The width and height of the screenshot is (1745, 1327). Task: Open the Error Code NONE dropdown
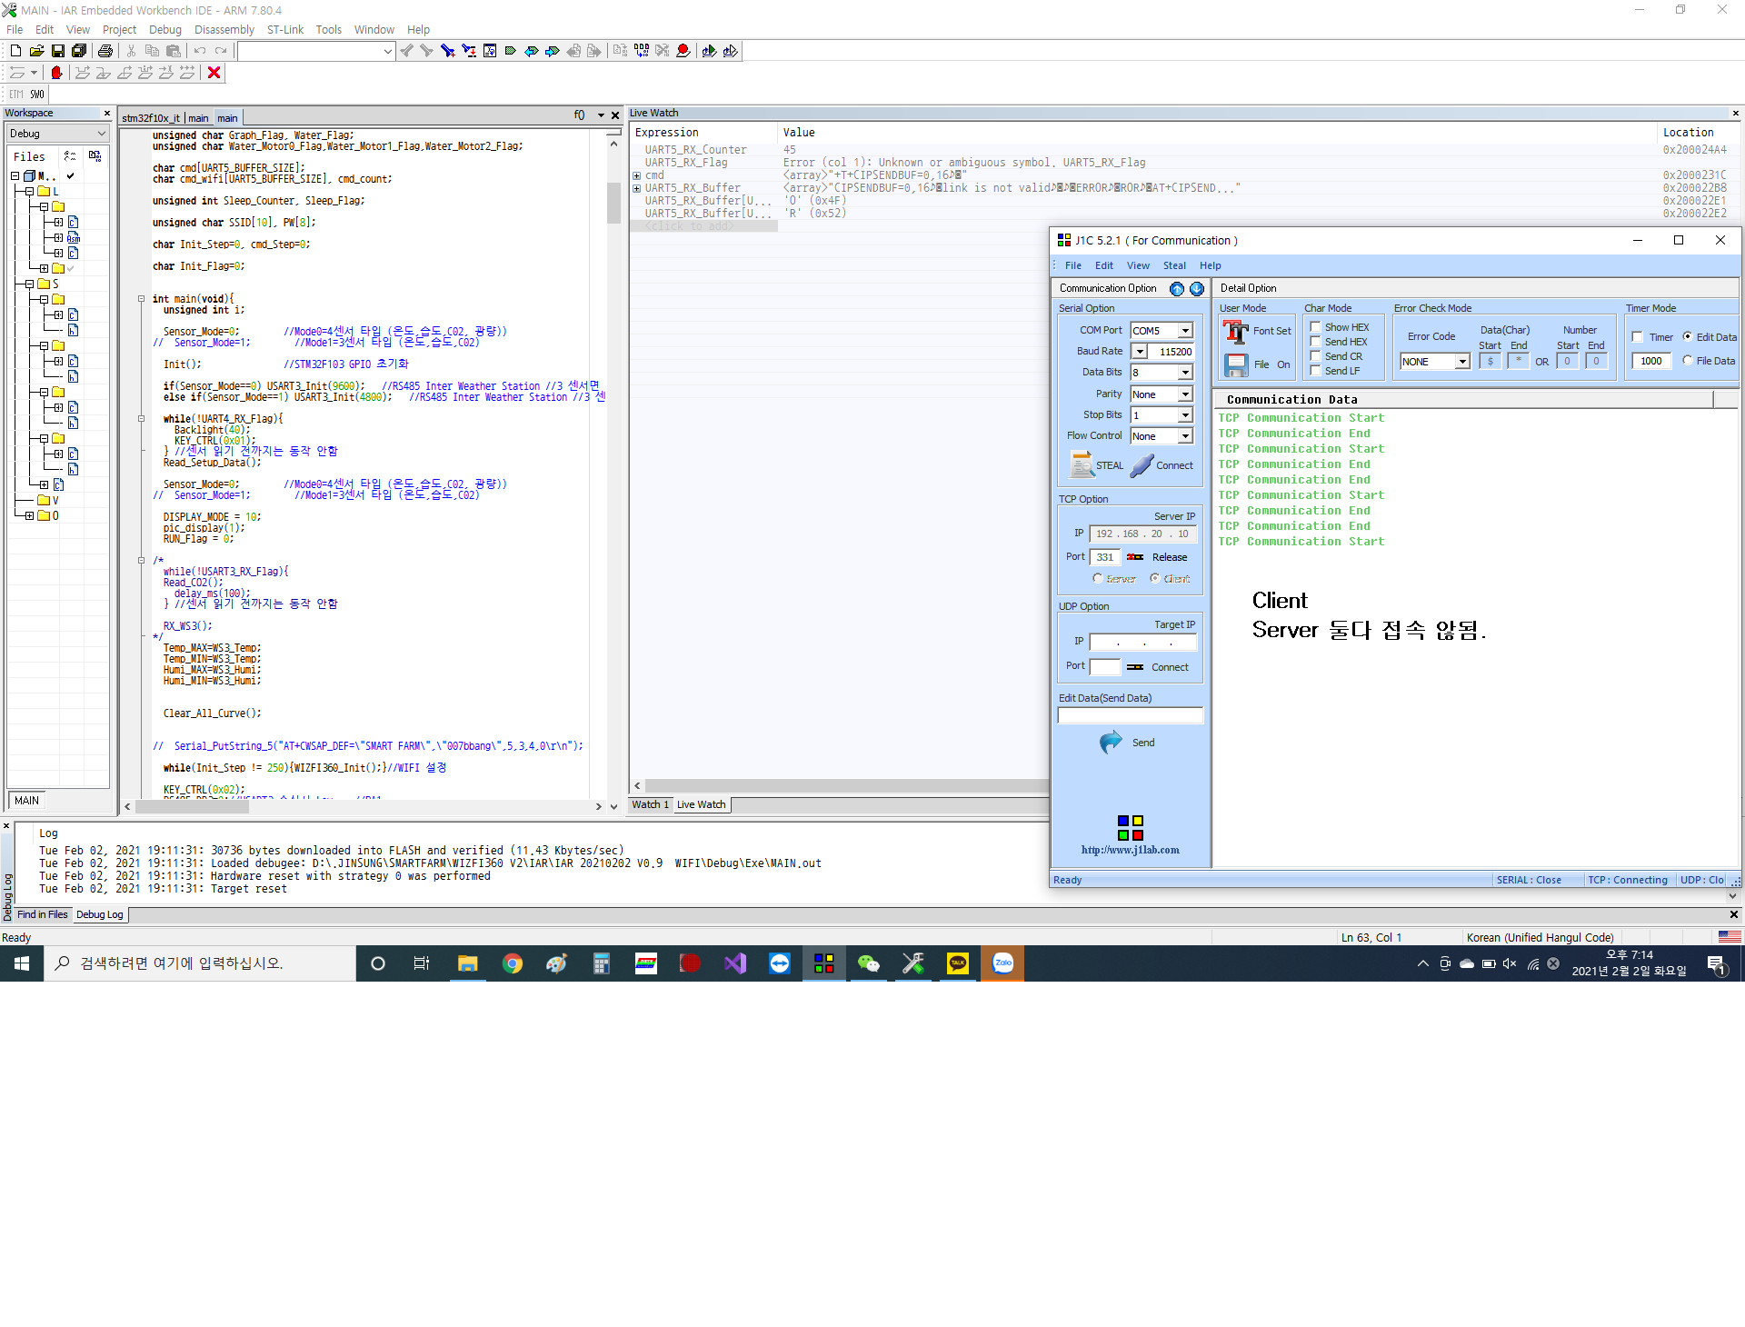pyautogui.click(x=1462, y=362)
